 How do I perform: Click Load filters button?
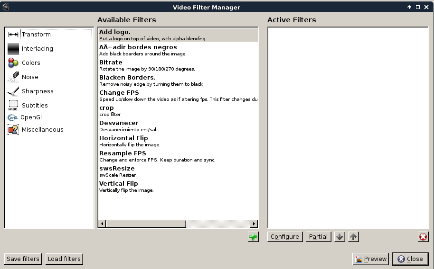pyautogui.click(x=64, y=259)
